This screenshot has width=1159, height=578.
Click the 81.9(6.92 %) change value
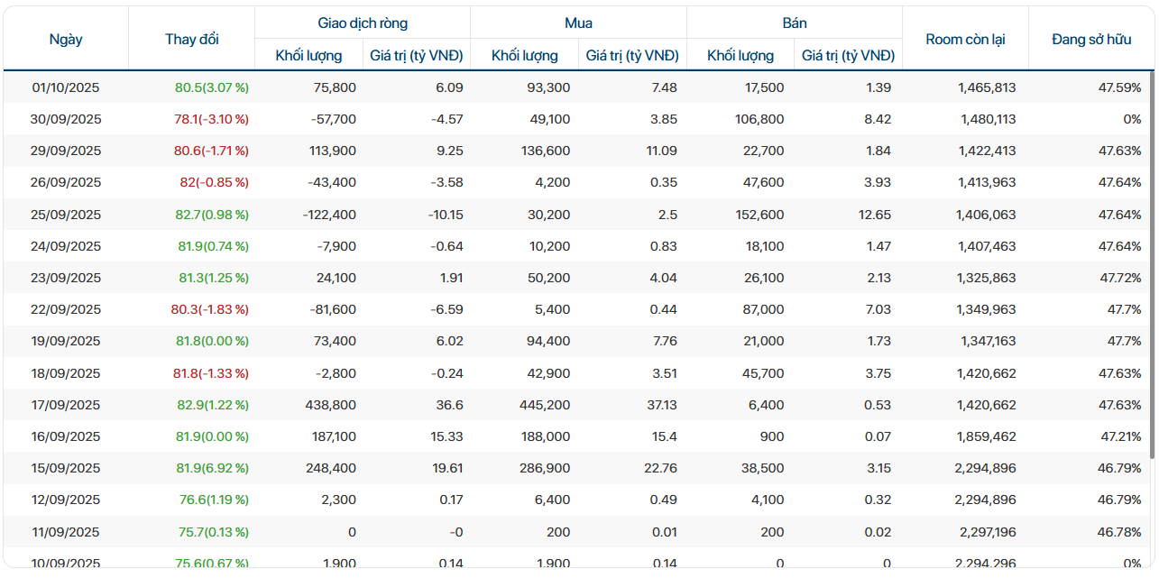pyautogui.click(x=213, y=468)
